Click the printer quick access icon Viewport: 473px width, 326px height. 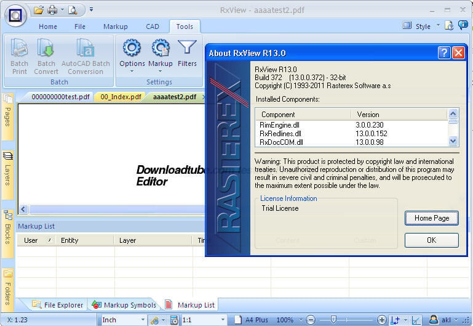tap(52, 10)
